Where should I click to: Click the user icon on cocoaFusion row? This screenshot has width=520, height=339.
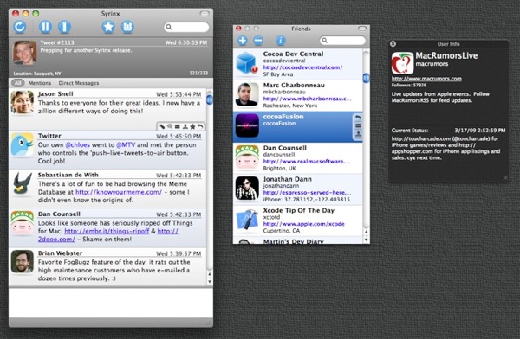click(x=358, y=134)
